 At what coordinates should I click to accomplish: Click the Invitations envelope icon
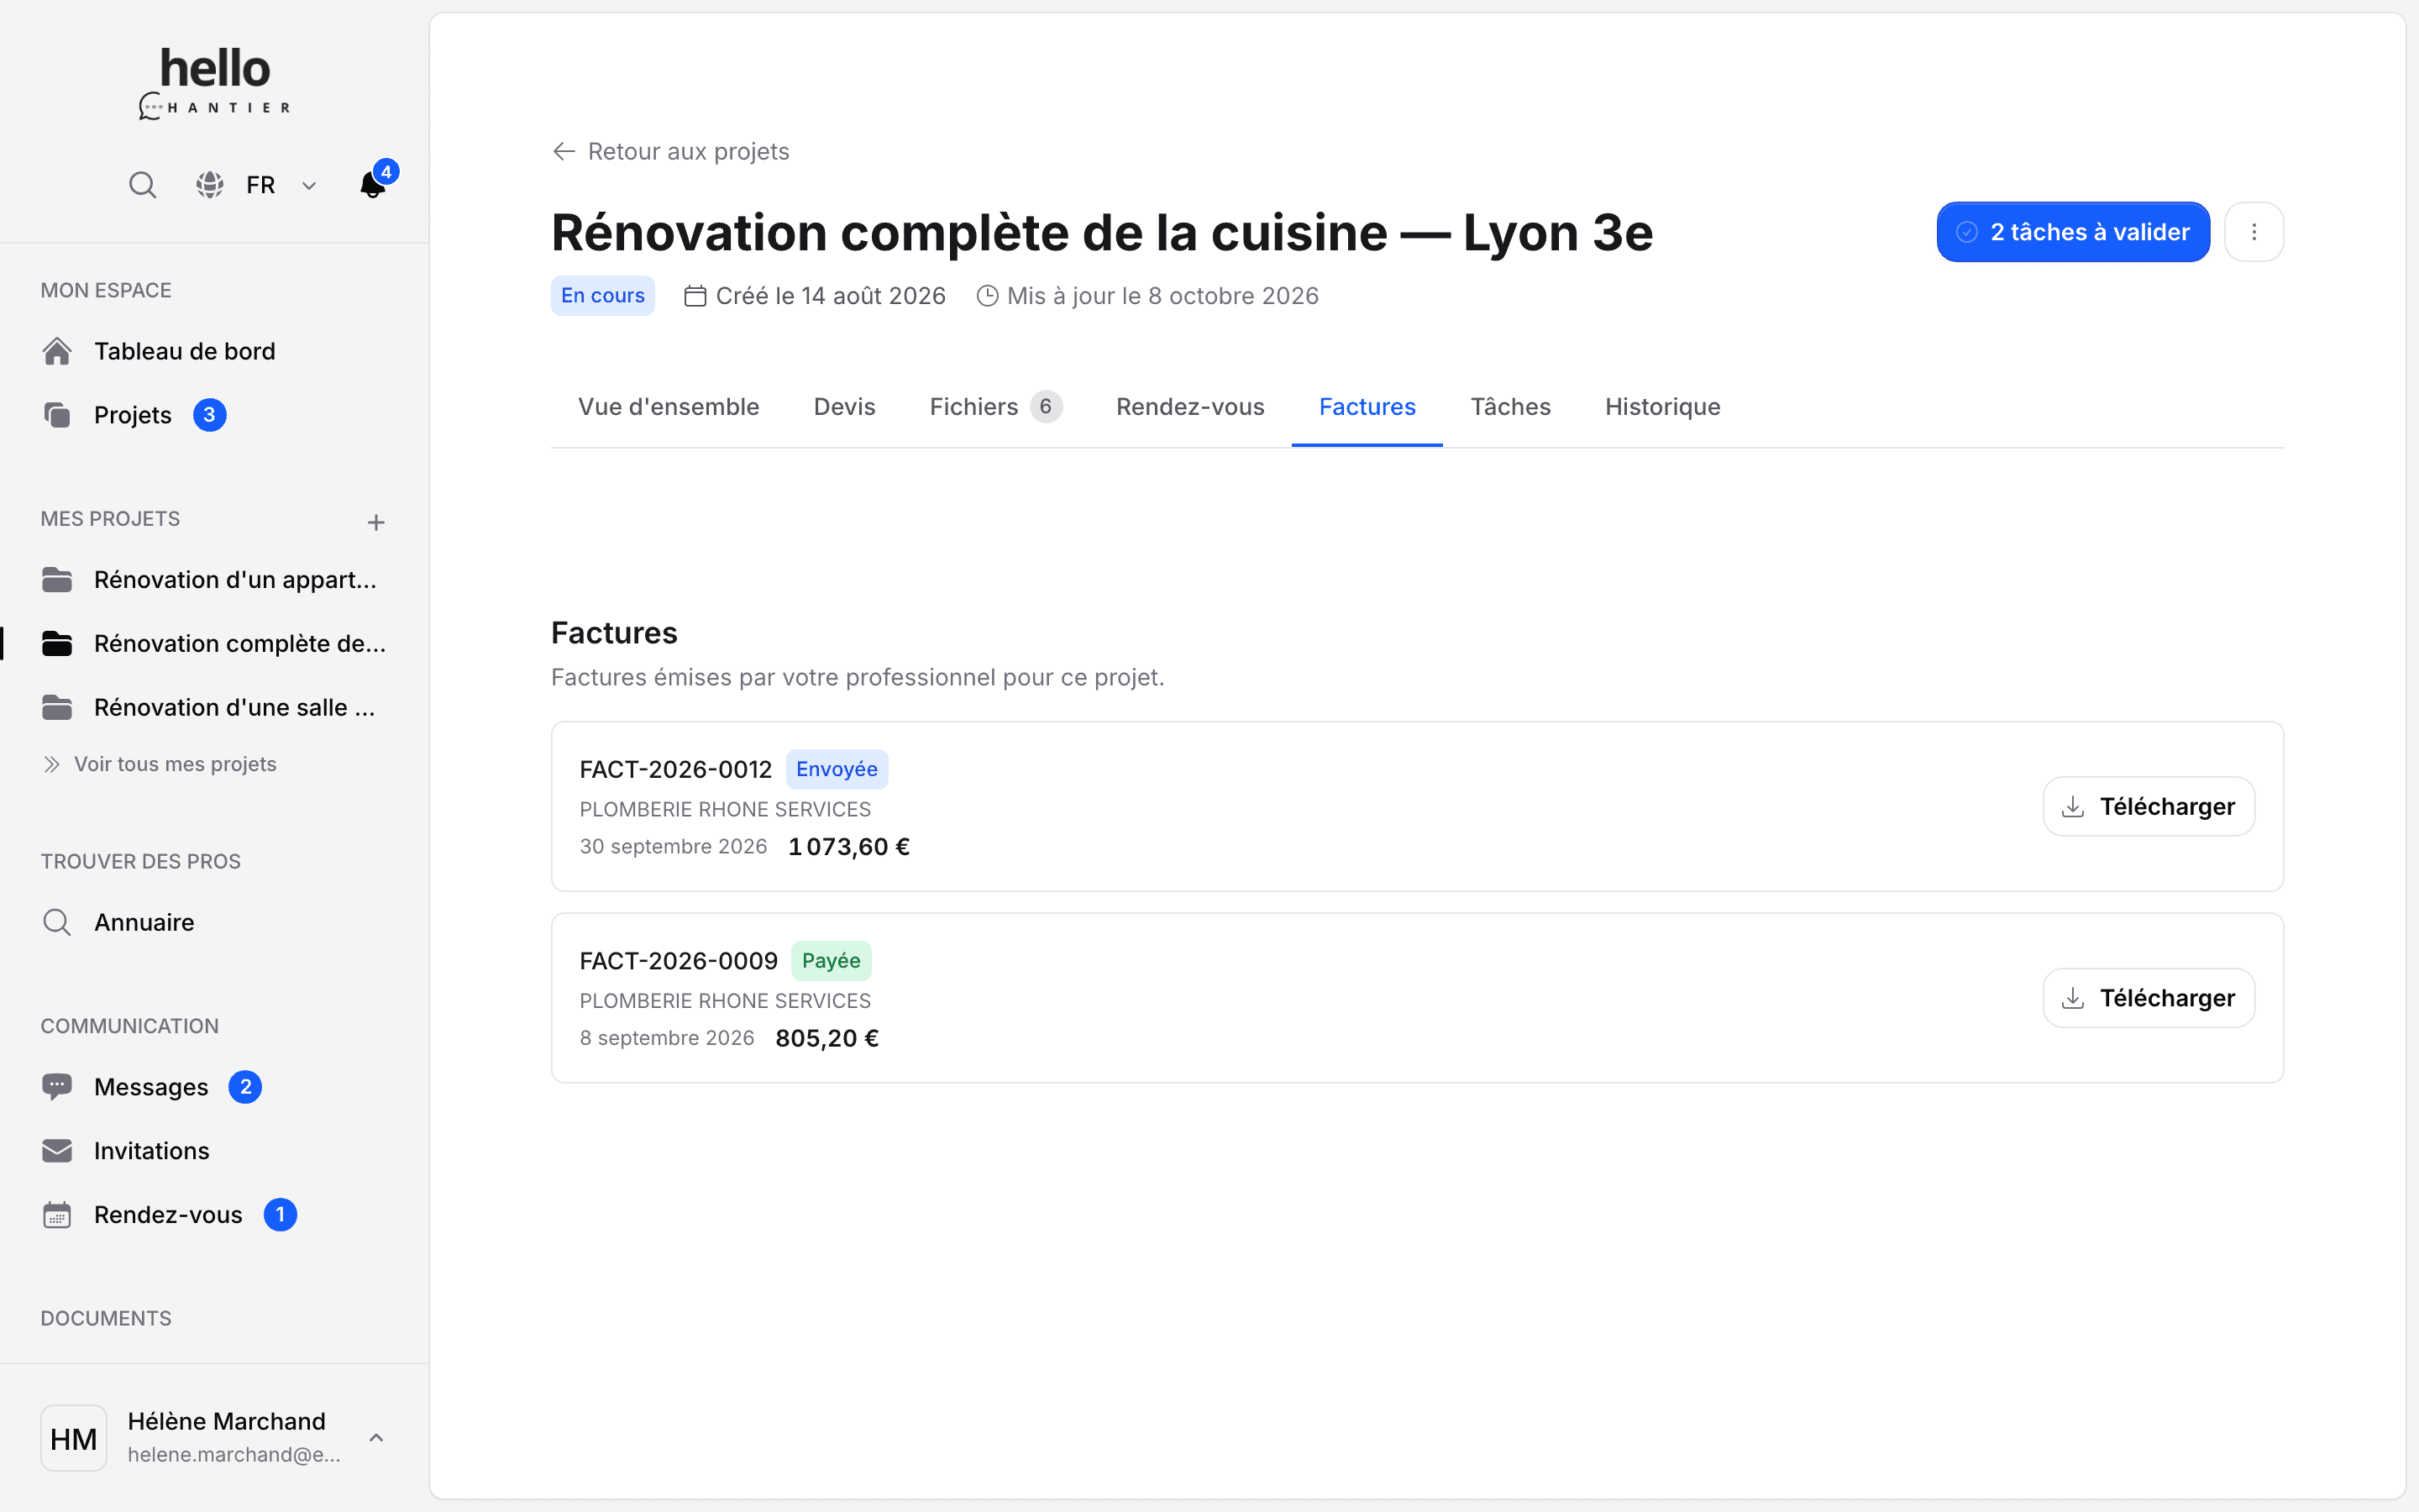click(57, 1151)
